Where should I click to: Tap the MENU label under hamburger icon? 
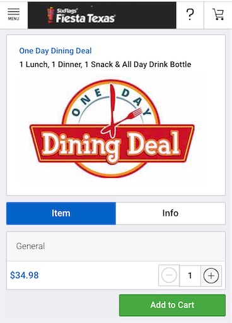point(14,19)
